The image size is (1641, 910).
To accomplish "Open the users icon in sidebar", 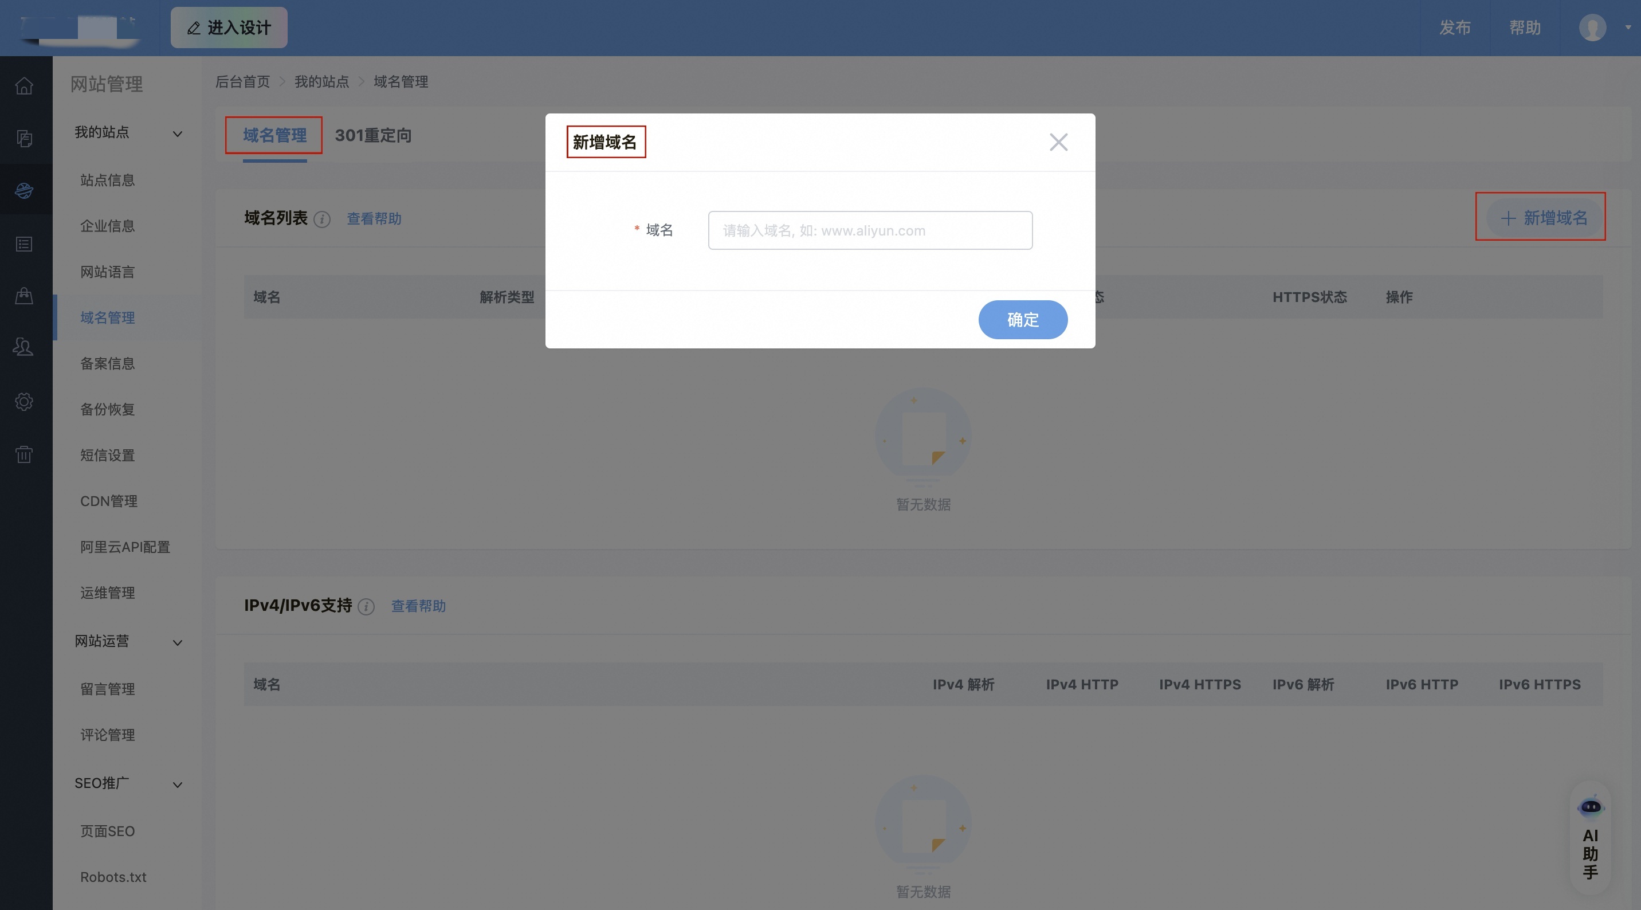I will point(24,347).
